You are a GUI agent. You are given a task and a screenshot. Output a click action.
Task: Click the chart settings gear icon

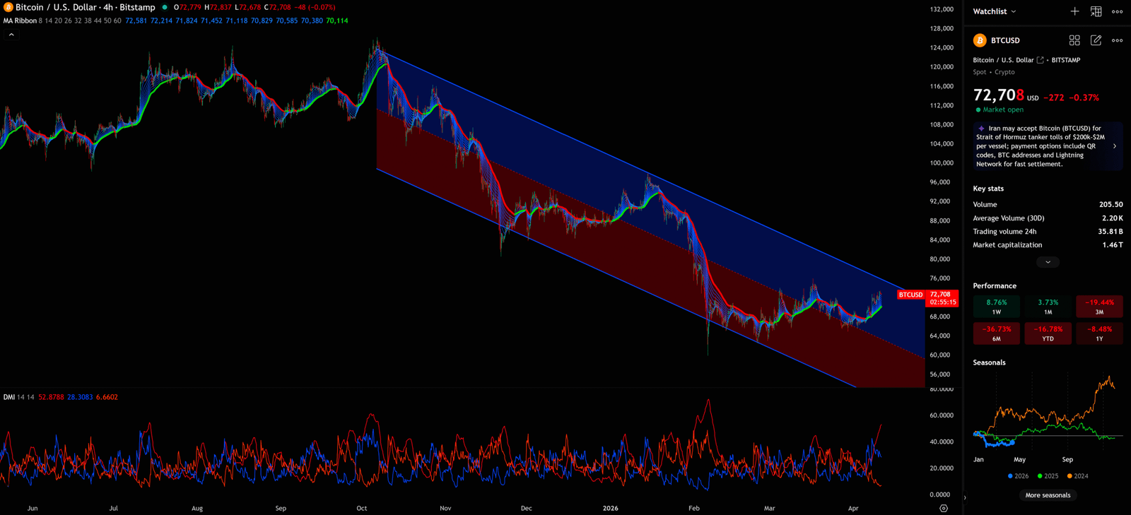944,508
